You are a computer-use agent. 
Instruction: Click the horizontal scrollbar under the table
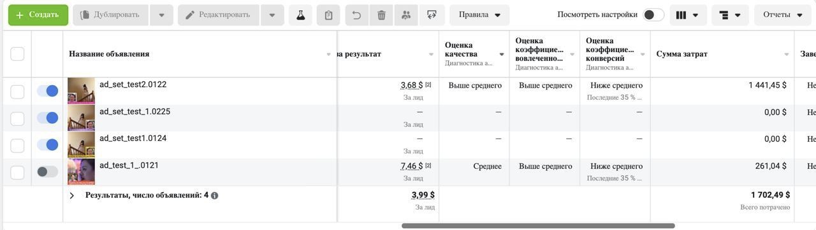pyautogui.click(x=538, y=226)
